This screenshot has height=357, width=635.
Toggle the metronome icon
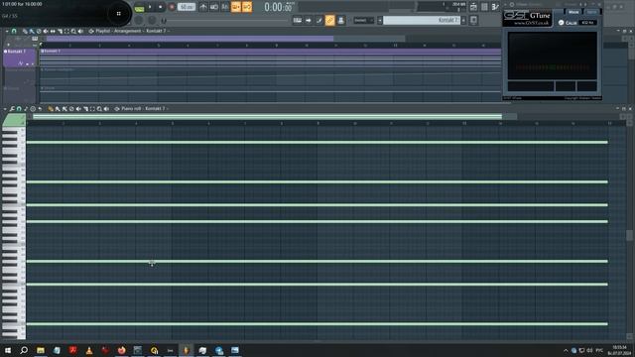pos(203,7)
